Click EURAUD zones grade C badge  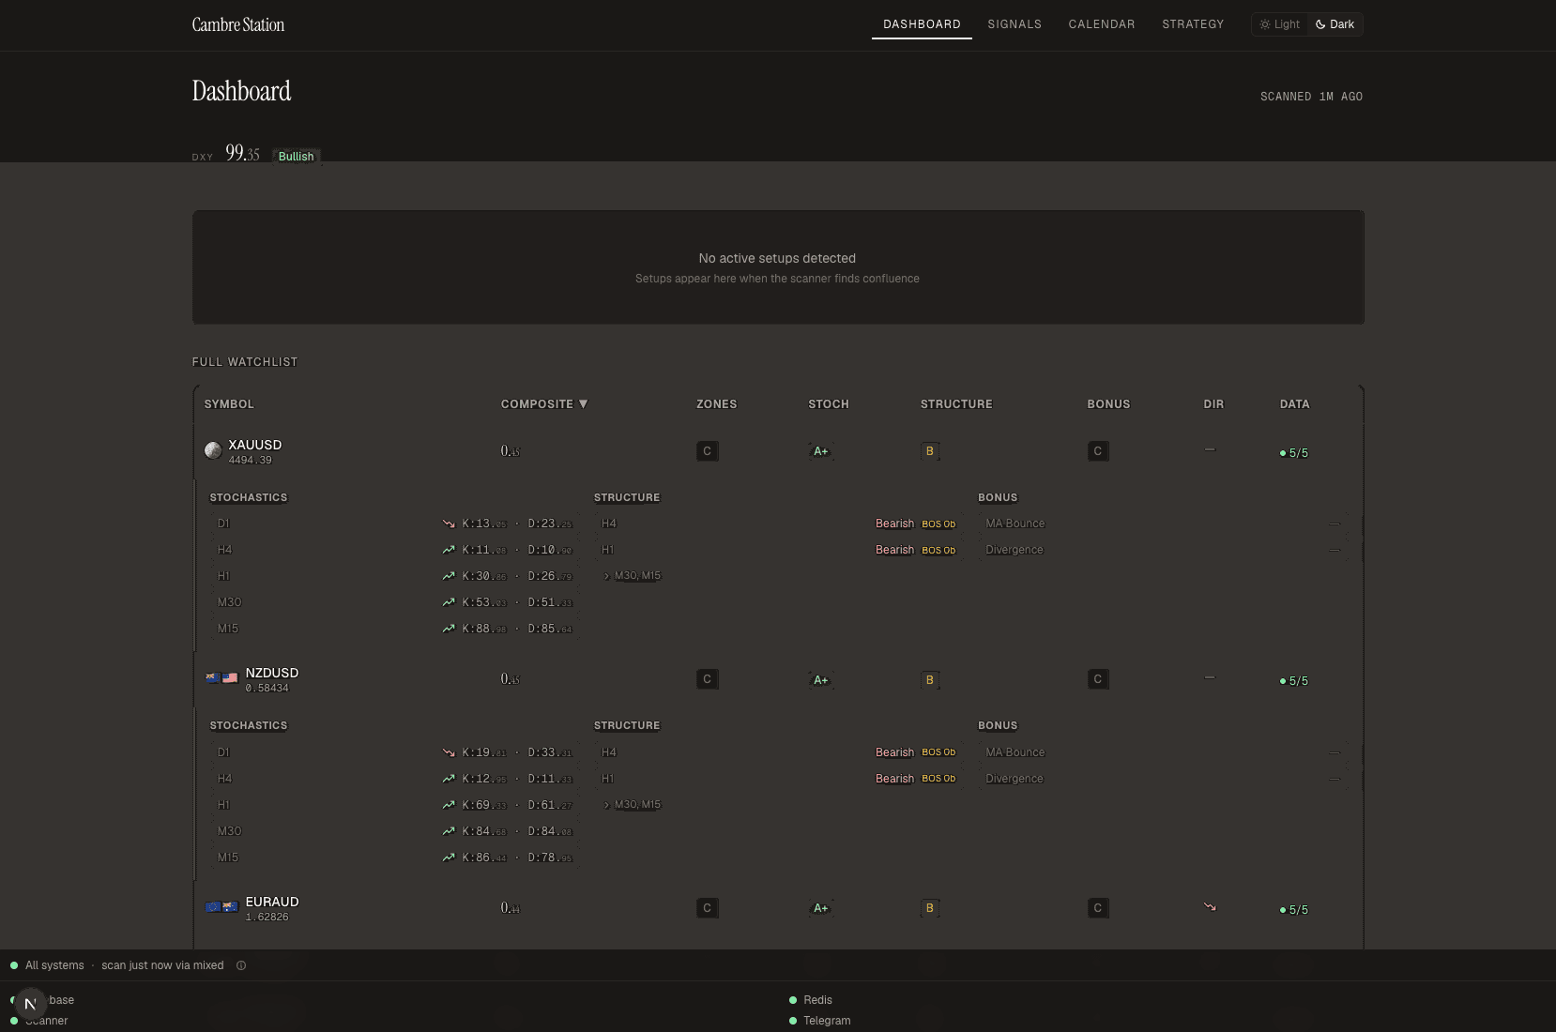pos(708,908)
